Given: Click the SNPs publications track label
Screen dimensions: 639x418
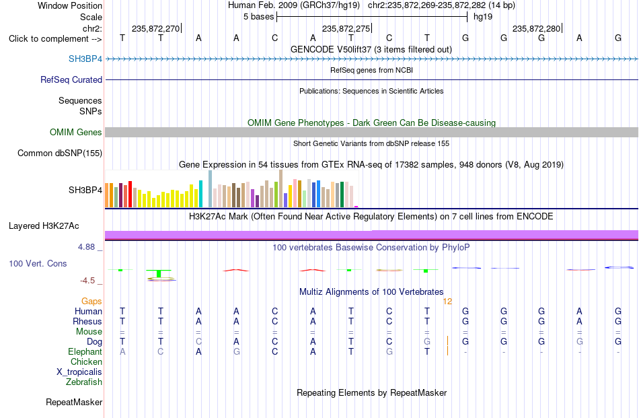Looking at the screenshot, I should pyautogui.click(x=91, y=111).
